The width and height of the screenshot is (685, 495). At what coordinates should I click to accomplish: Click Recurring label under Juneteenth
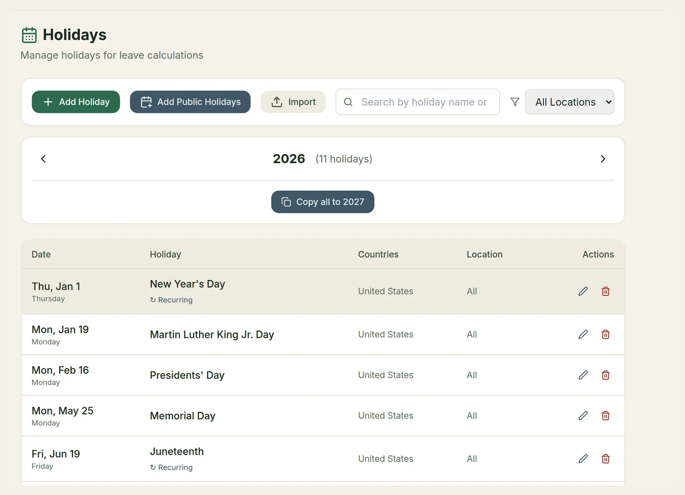(x=171, y=468)
